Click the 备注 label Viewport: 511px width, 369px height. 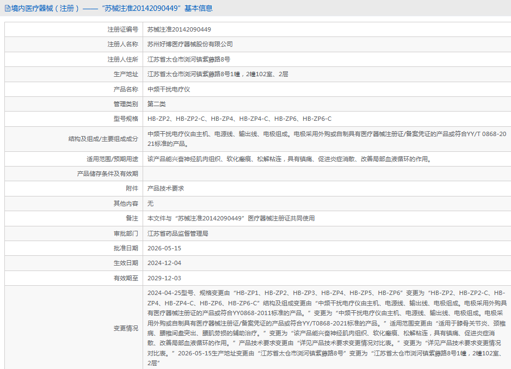(132, 218)
